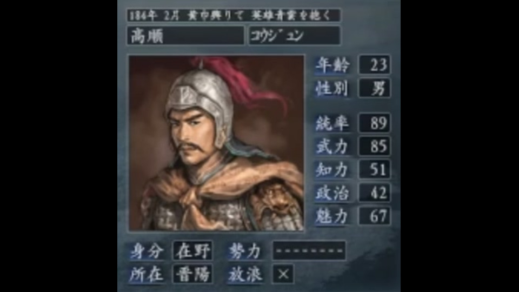Viewport: 519px width, 292px height.
Task: Click the scenario title bar at top
Action: [234, 15]
